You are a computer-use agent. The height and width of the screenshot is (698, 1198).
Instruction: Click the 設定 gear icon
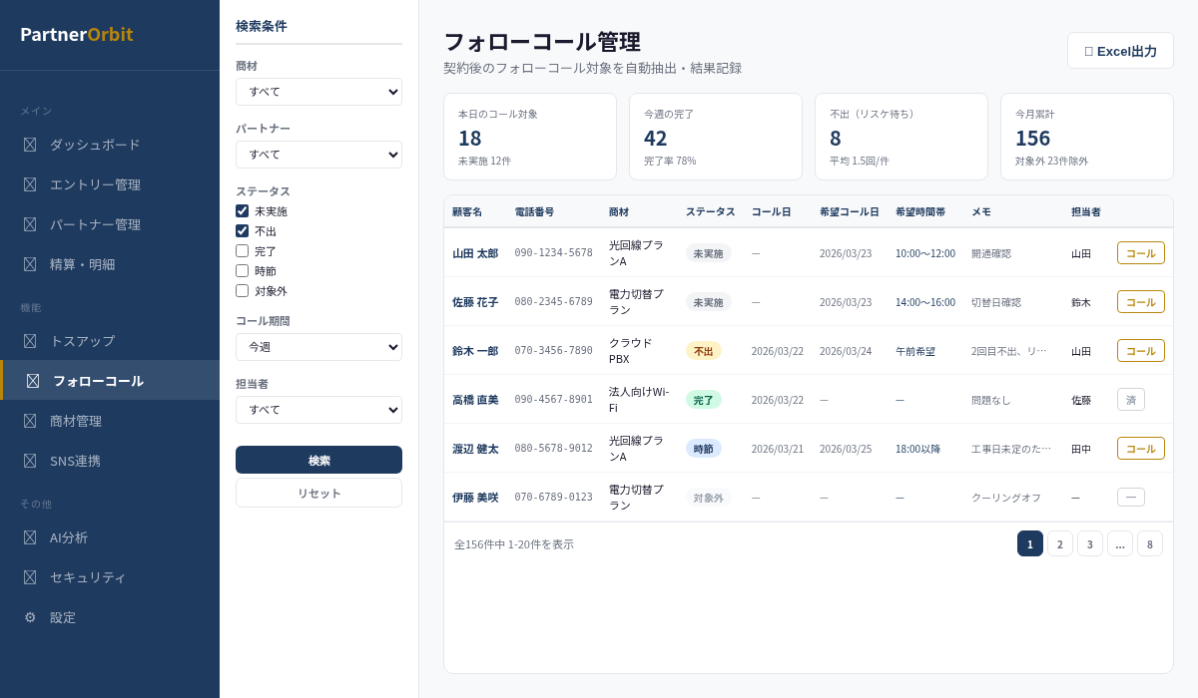30,617
